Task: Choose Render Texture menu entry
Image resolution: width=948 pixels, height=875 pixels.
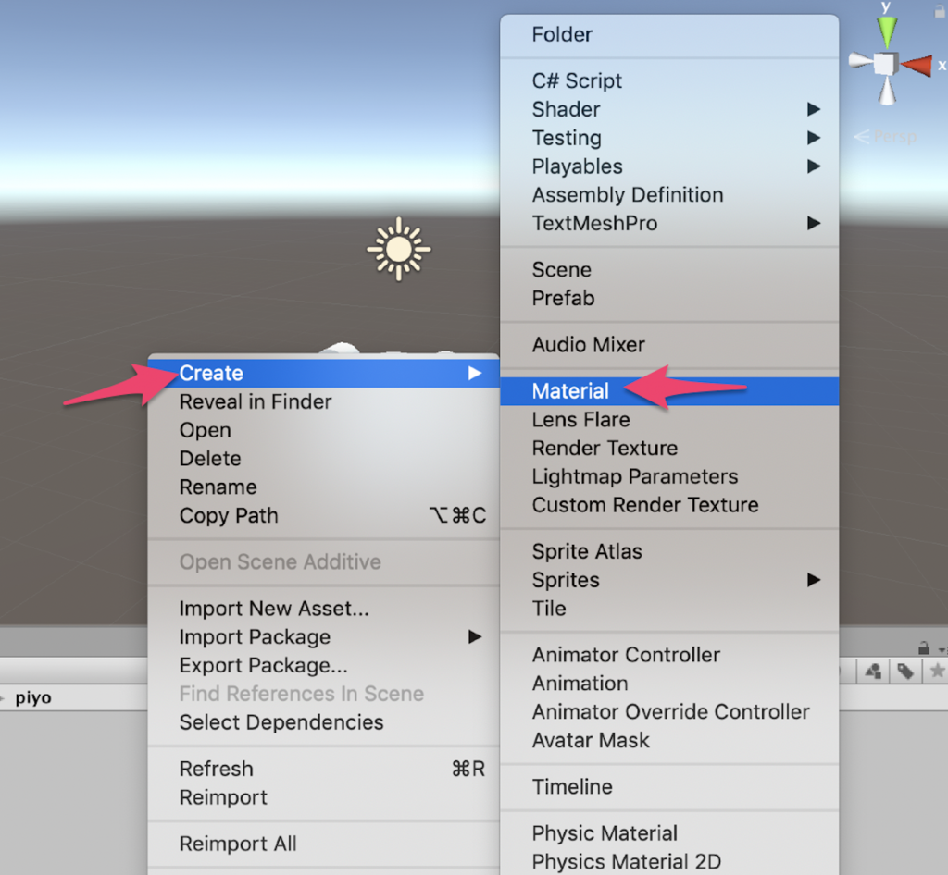Action: point(669,448)
